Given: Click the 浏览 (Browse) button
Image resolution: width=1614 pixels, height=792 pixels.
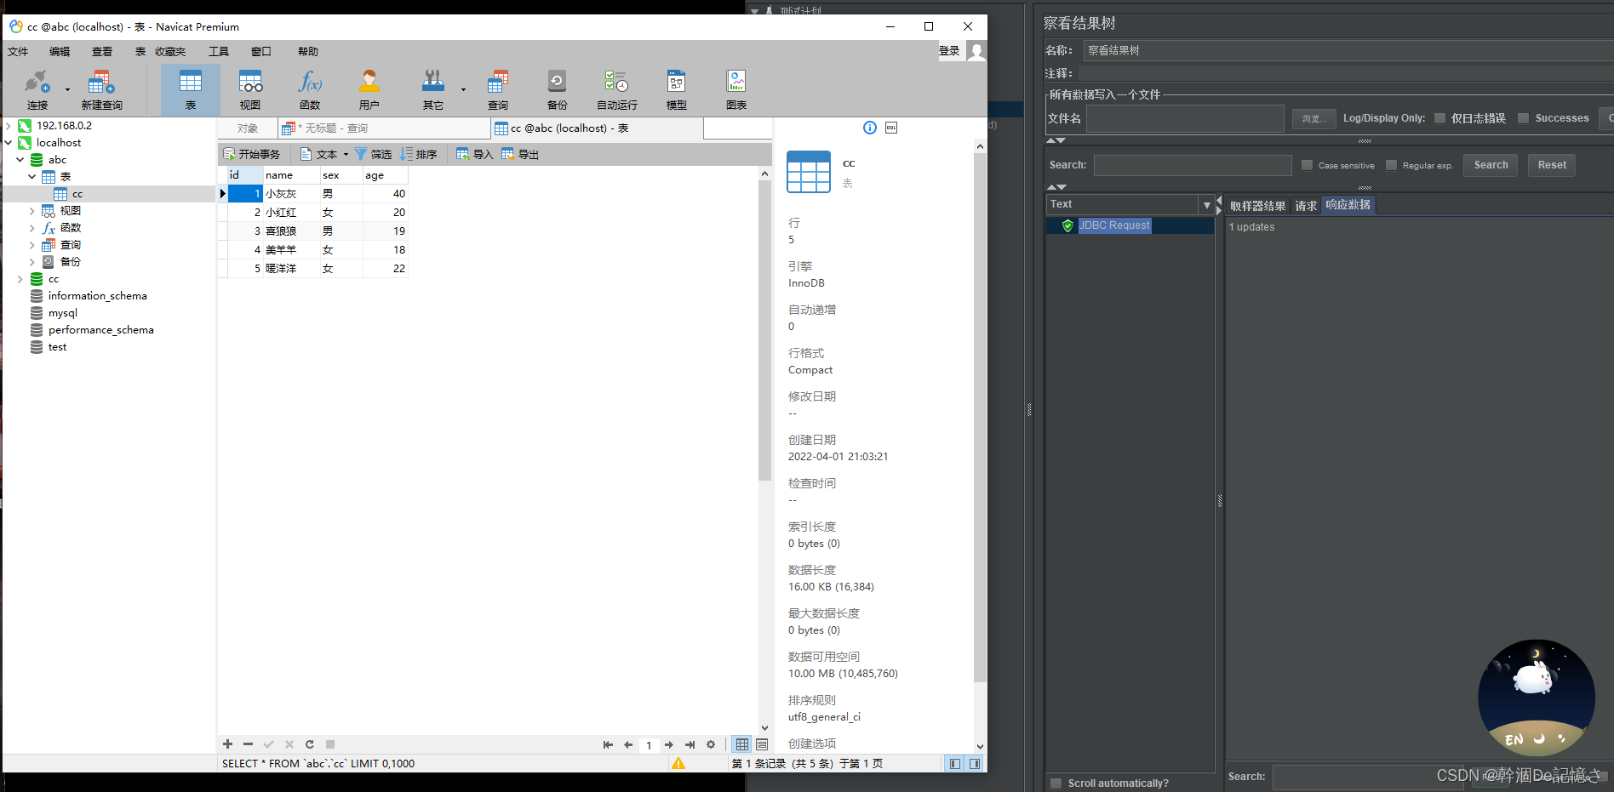Looking at the screenshot, I should [1314, 119].
